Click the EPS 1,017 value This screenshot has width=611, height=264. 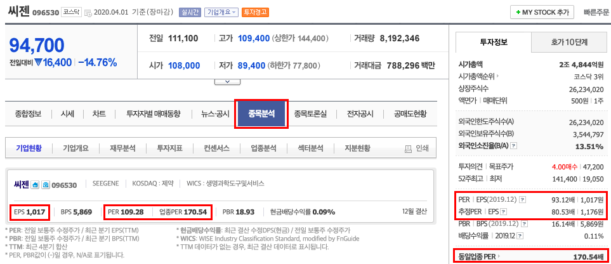[36, 212]
